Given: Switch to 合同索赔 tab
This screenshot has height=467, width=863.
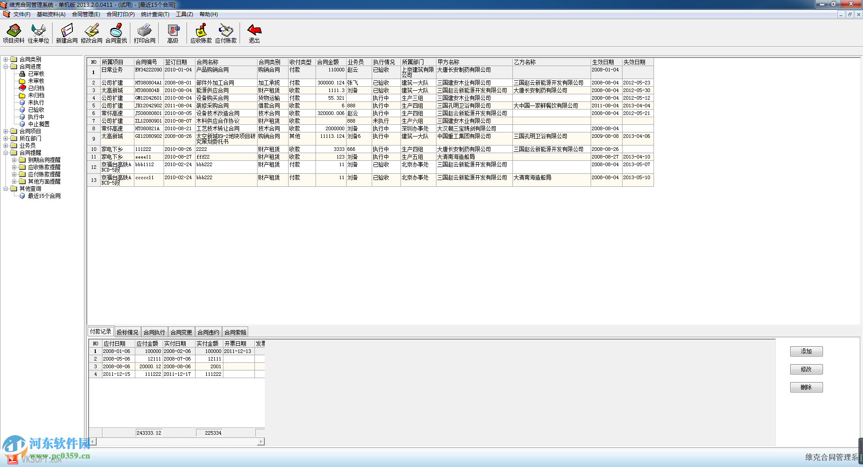Looking at the screenshot, I should [235, 332].
